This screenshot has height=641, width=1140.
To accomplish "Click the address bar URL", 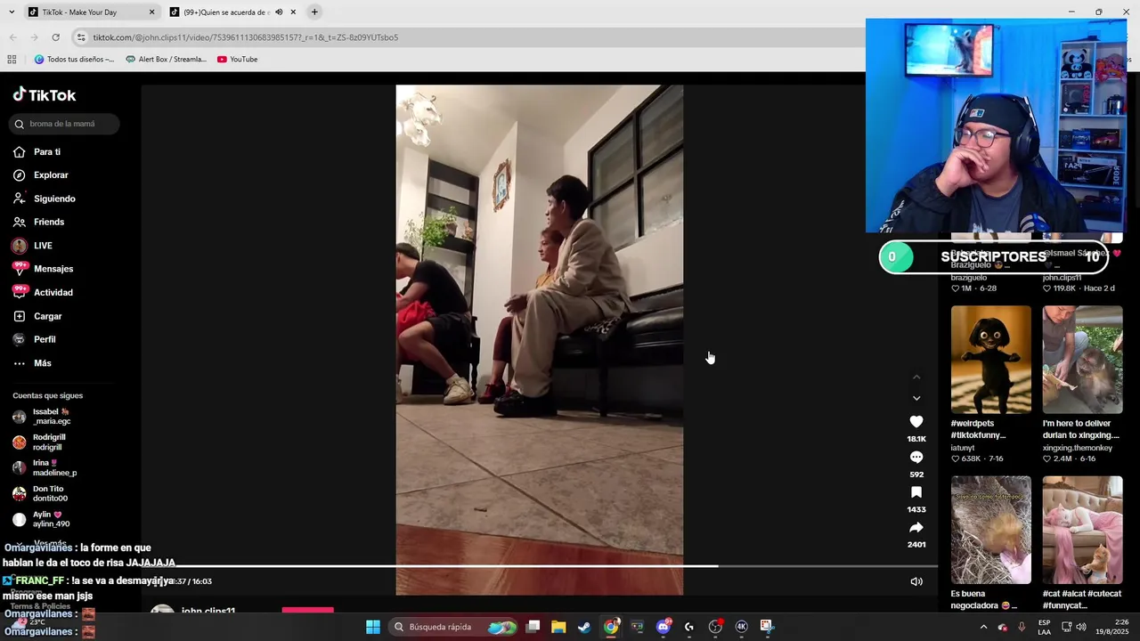I will tap(246, 37).
